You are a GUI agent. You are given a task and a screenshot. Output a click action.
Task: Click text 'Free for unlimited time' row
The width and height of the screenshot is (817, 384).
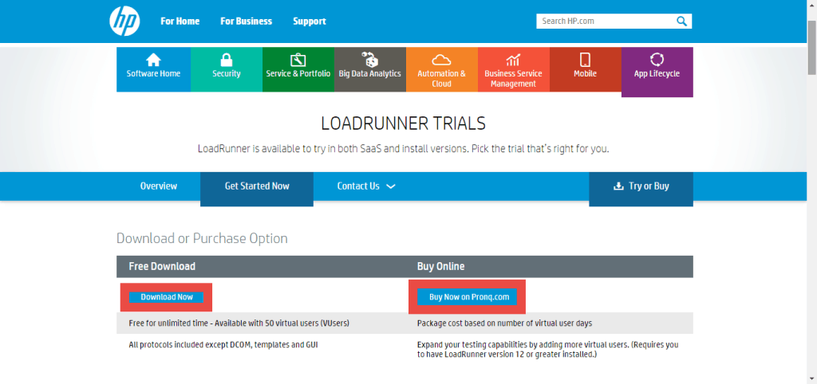239,323
